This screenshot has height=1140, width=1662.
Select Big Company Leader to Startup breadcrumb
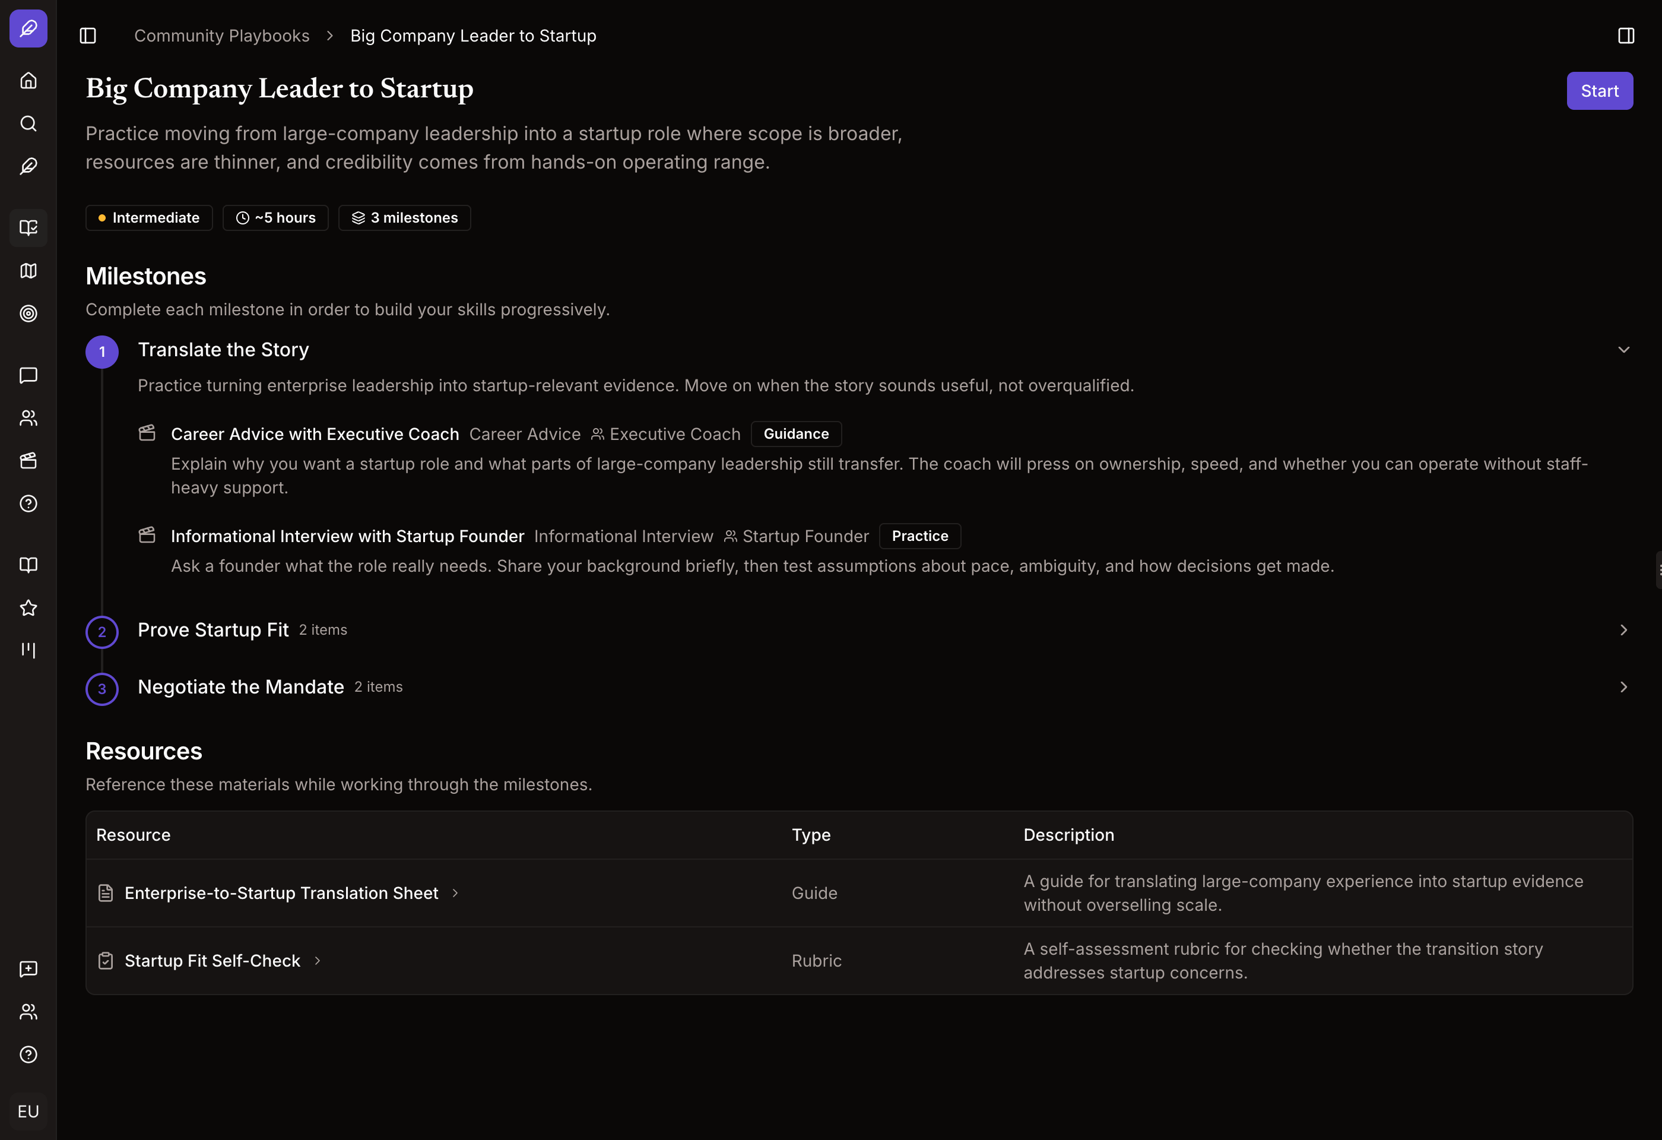[472, 36]
